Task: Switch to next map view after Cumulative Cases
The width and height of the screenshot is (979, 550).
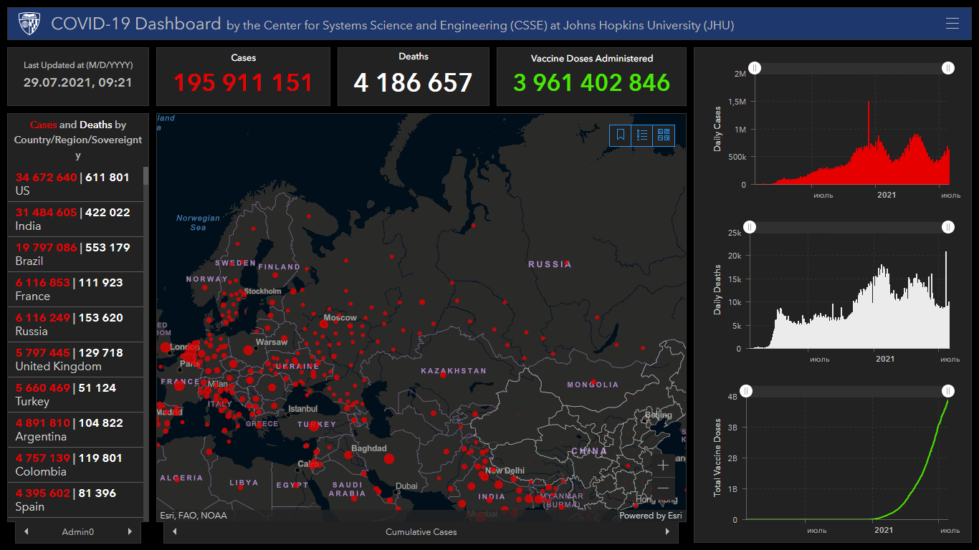Action: point(667,531)
